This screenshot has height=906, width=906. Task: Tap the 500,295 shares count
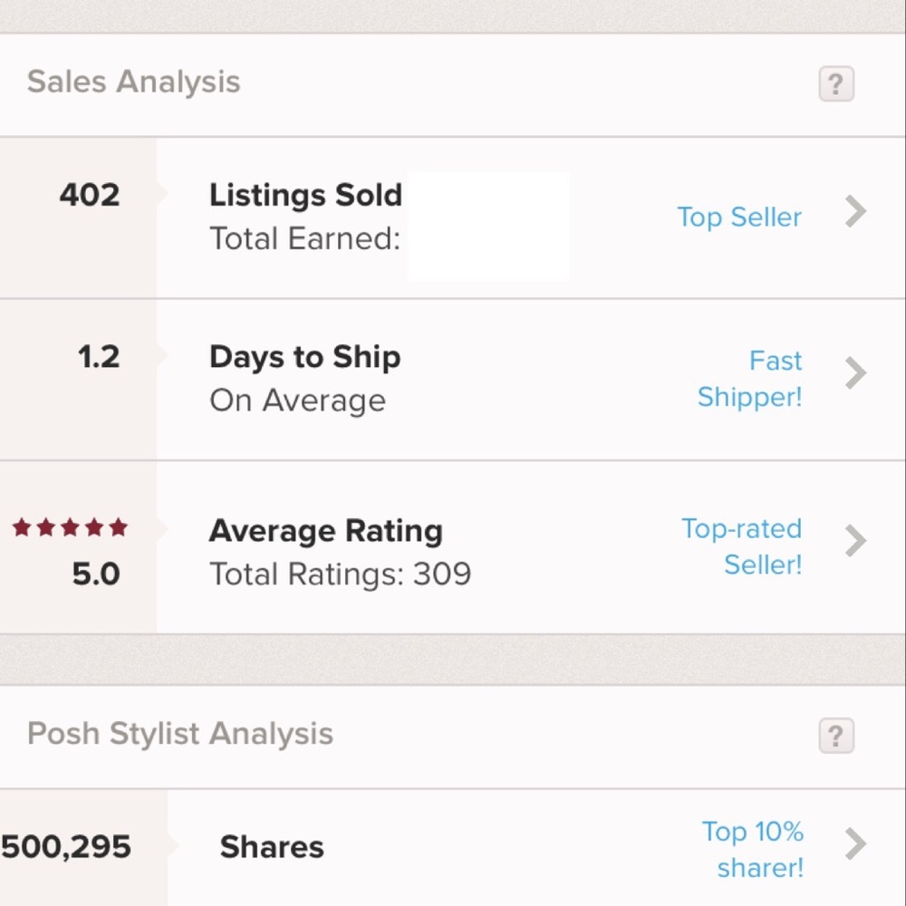[x=66, y=847]
